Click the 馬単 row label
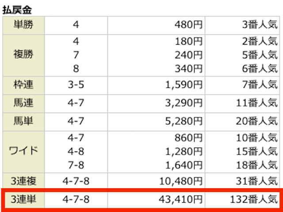This screenshot has width=283, height=212. click(x=23, y=122)
